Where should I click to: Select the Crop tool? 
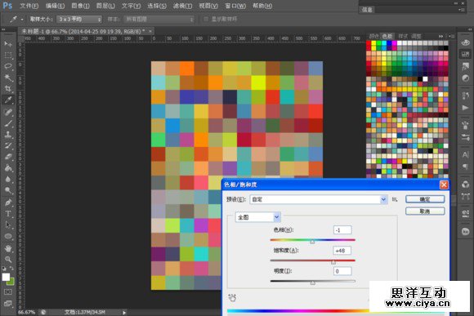click(8, 88)
